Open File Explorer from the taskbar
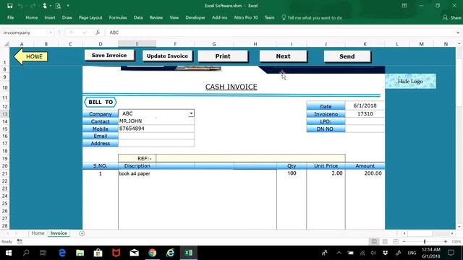This screenshot has height=260, width=463. pos(80,253)
